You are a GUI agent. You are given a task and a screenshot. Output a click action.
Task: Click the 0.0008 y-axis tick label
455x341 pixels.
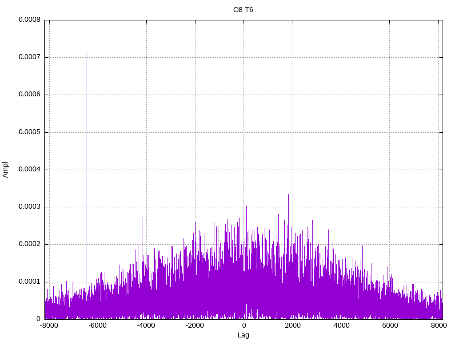pyautogui.click(x=29, y=20)
